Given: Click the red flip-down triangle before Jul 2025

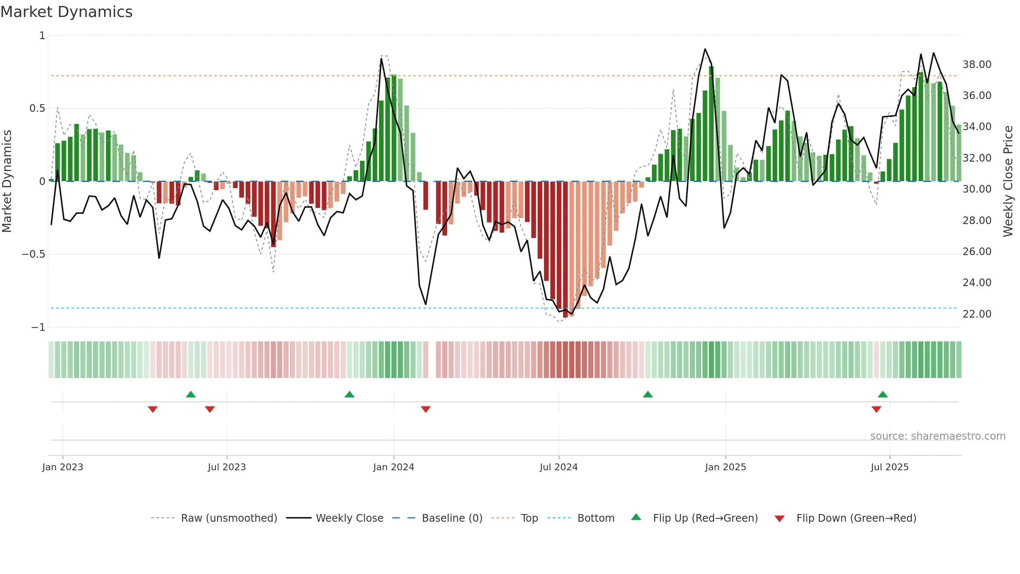Looking at the screenshot, I should click(876, 409).
